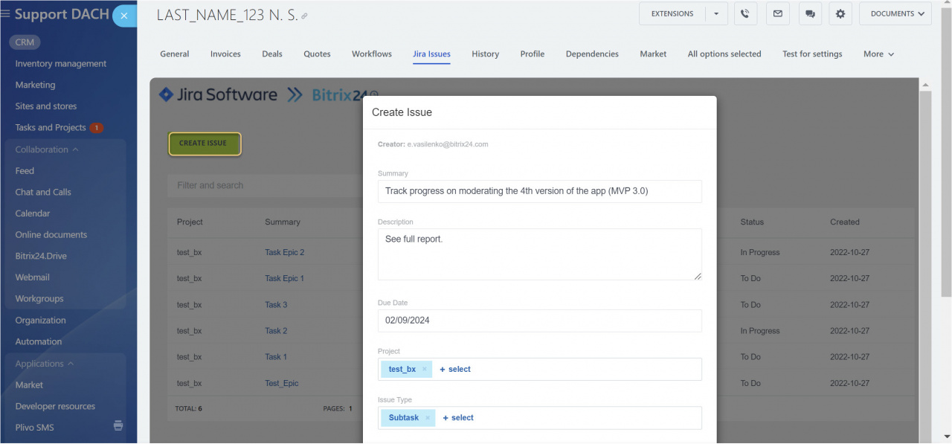The image size is (952, 444).
Task: Open the More tabs dropdown
Action: pyautogui.click(x=878, y=54)
